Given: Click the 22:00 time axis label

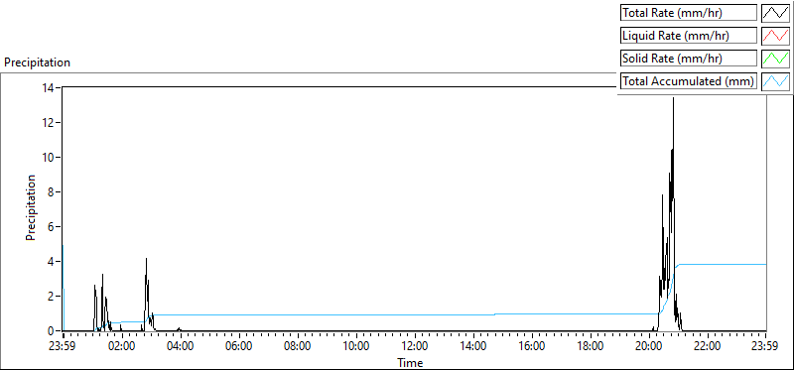Looking at the screenshot, I should [708, 347].
